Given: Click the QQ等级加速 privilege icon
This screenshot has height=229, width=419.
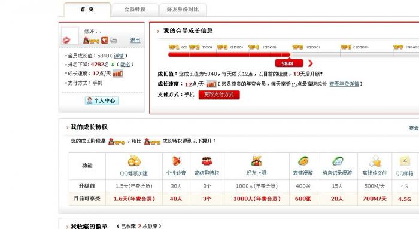Looking at the screenshot, I should 134,161.
